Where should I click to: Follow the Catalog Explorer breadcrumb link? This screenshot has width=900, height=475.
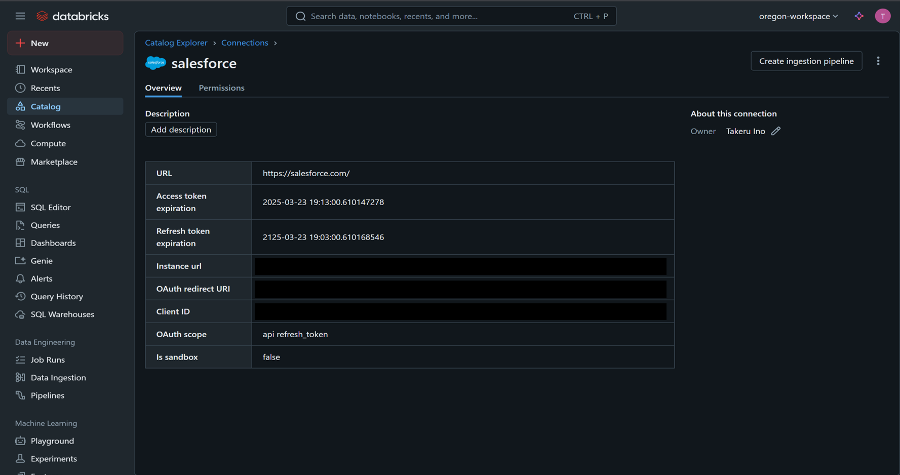point(176,43)
